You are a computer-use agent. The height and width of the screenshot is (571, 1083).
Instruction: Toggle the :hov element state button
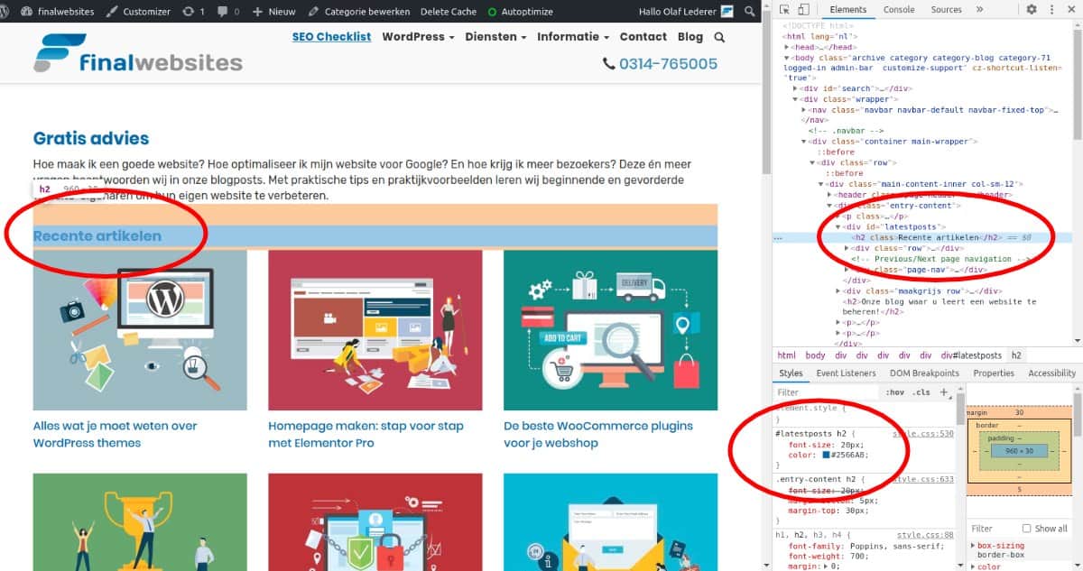[x=894, y=392]
